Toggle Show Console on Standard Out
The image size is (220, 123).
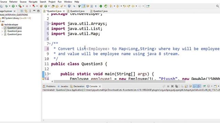195,86
